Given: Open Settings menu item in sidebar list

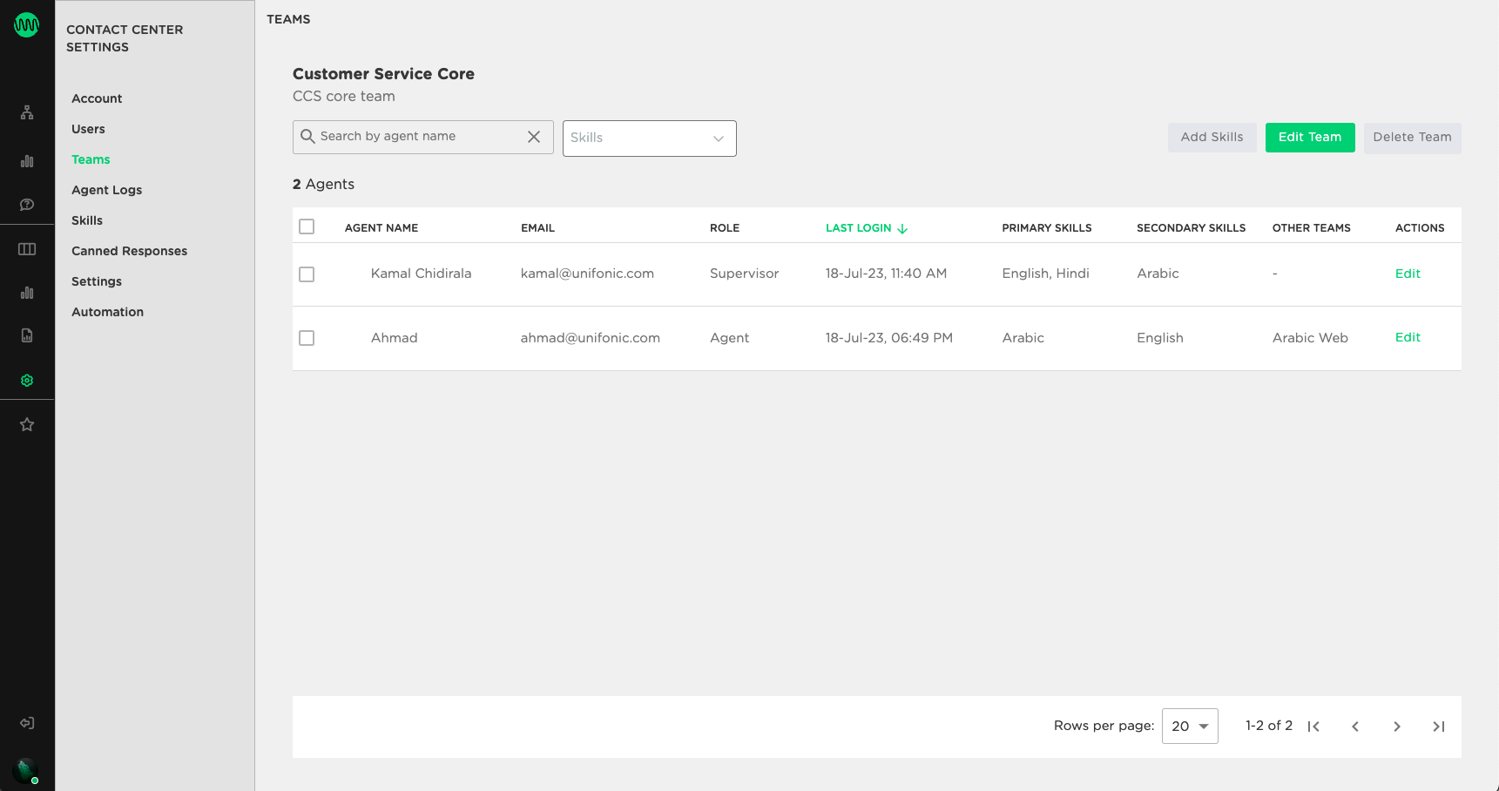Looking at the screenshot, I should click(x=97, y=281).
